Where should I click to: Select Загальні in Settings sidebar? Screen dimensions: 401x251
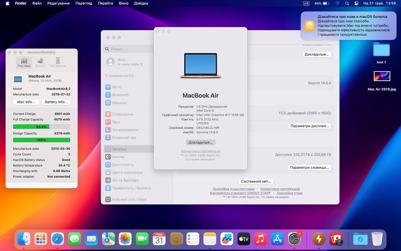129,149
